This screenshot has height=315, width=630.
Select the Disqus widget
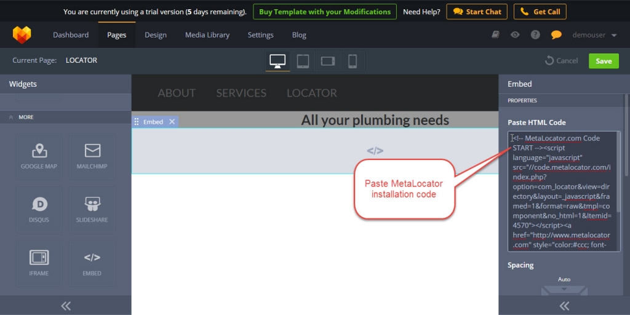click(x=39, y=210)
